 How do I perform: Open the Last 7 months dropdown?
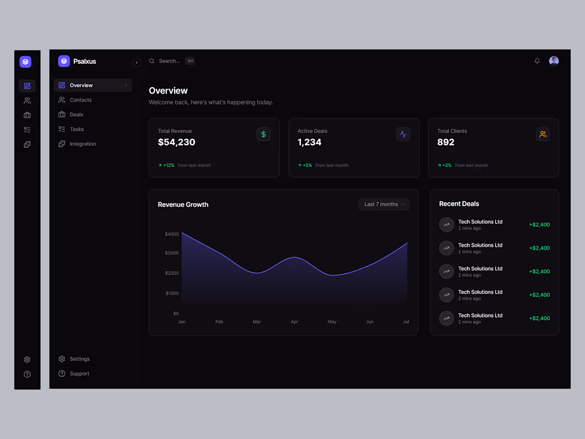point(383,204)
